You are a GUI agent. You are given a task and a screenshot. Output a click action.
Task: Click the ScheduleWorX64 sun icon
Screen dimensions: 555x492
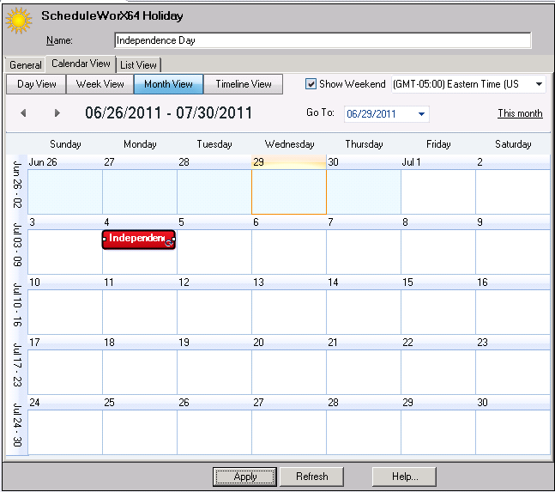point(19,21)
